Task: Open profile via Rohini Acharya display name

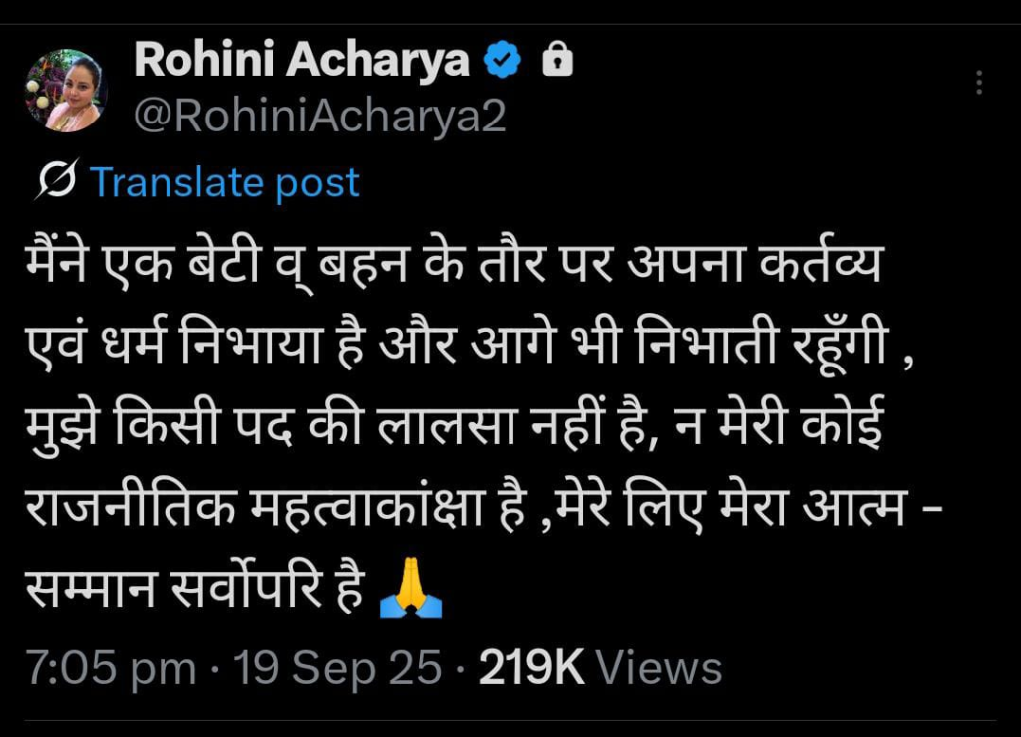Action: click(300, 62)
